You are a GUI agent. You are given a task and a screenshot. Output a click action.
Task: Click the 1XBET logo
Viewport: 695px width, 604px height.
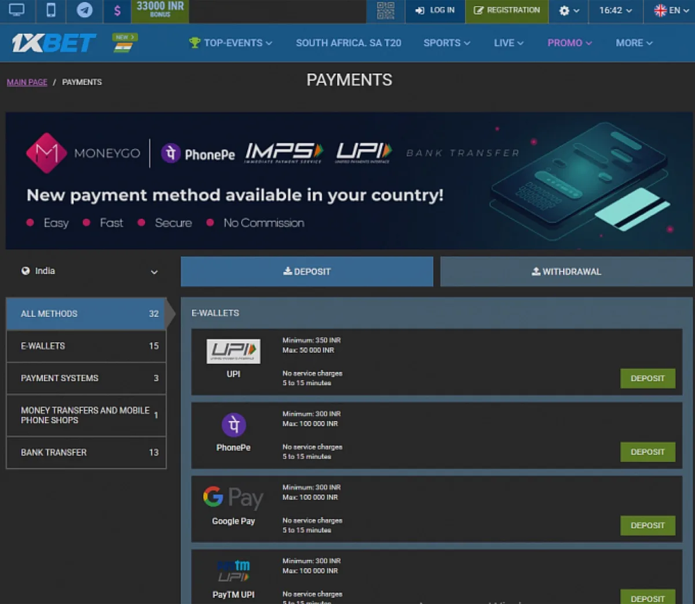click(x=54, y=43)
